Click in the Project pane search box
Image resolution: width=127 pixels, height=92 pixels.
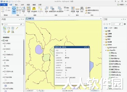(117, 24)
